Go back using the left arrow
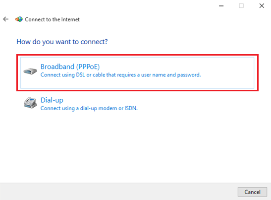This screenshot has height=200, width=271. point(6,19)
